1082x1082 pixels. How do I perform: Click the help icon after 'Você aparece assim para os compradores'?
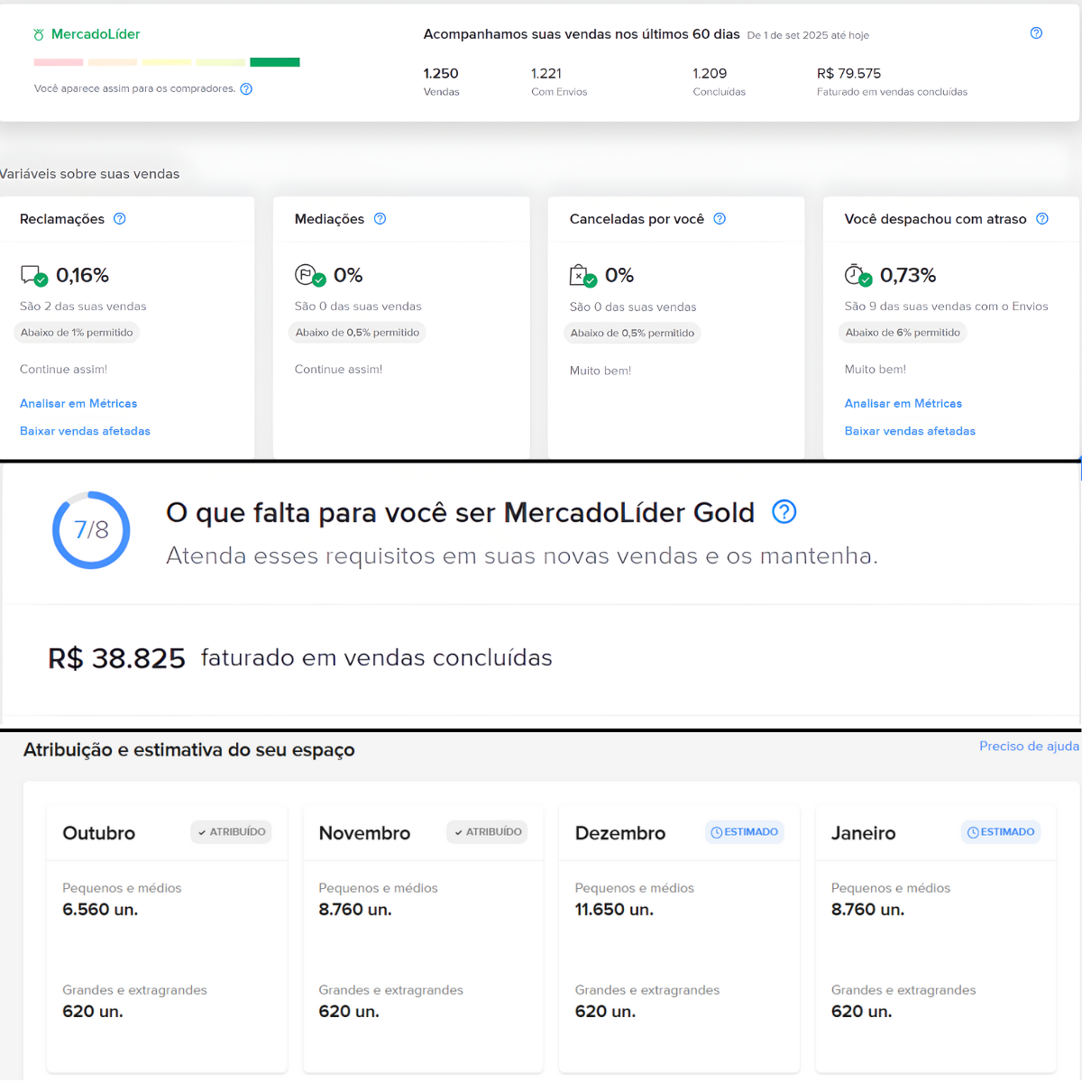[246, 89]
